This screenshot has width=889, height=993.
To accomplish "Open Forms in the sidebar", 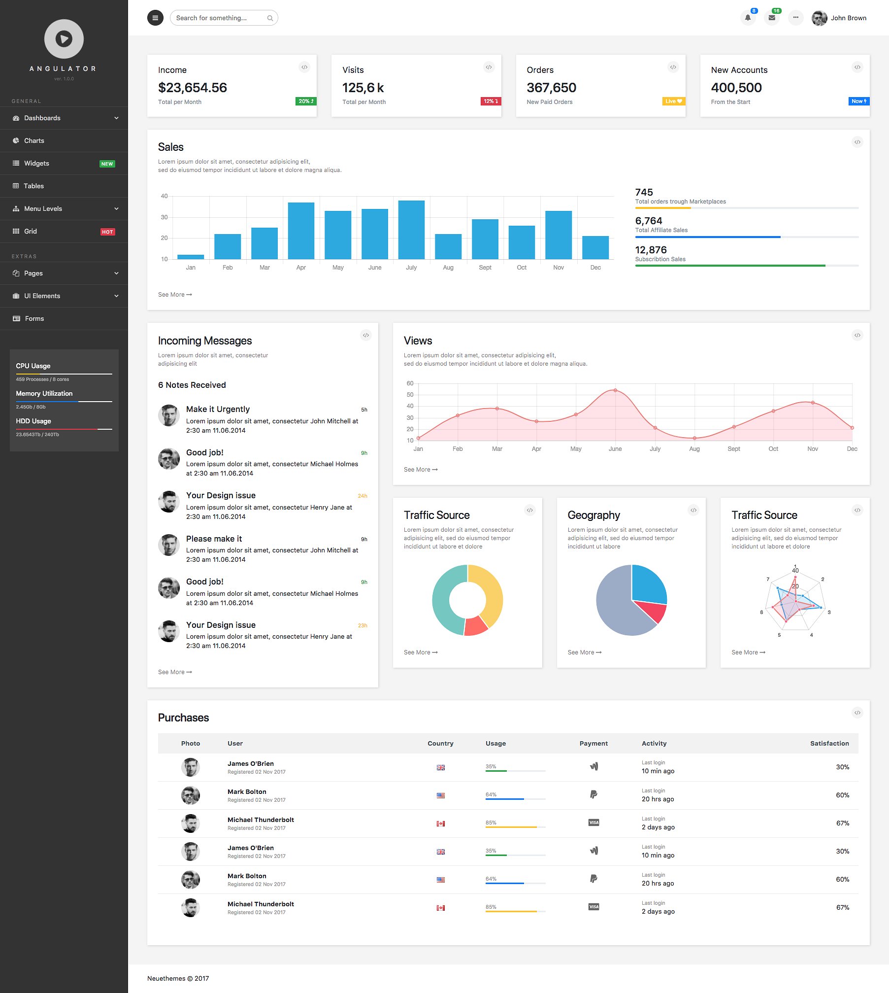I will (x=64, y=318).
